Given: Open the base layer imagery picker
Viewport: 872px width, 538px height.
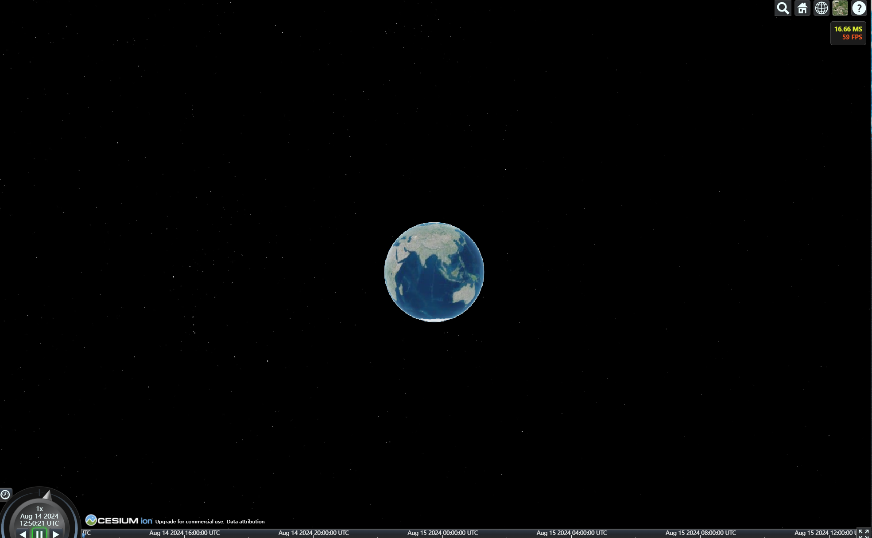Looking at the screenshot, I should point(840,8).
